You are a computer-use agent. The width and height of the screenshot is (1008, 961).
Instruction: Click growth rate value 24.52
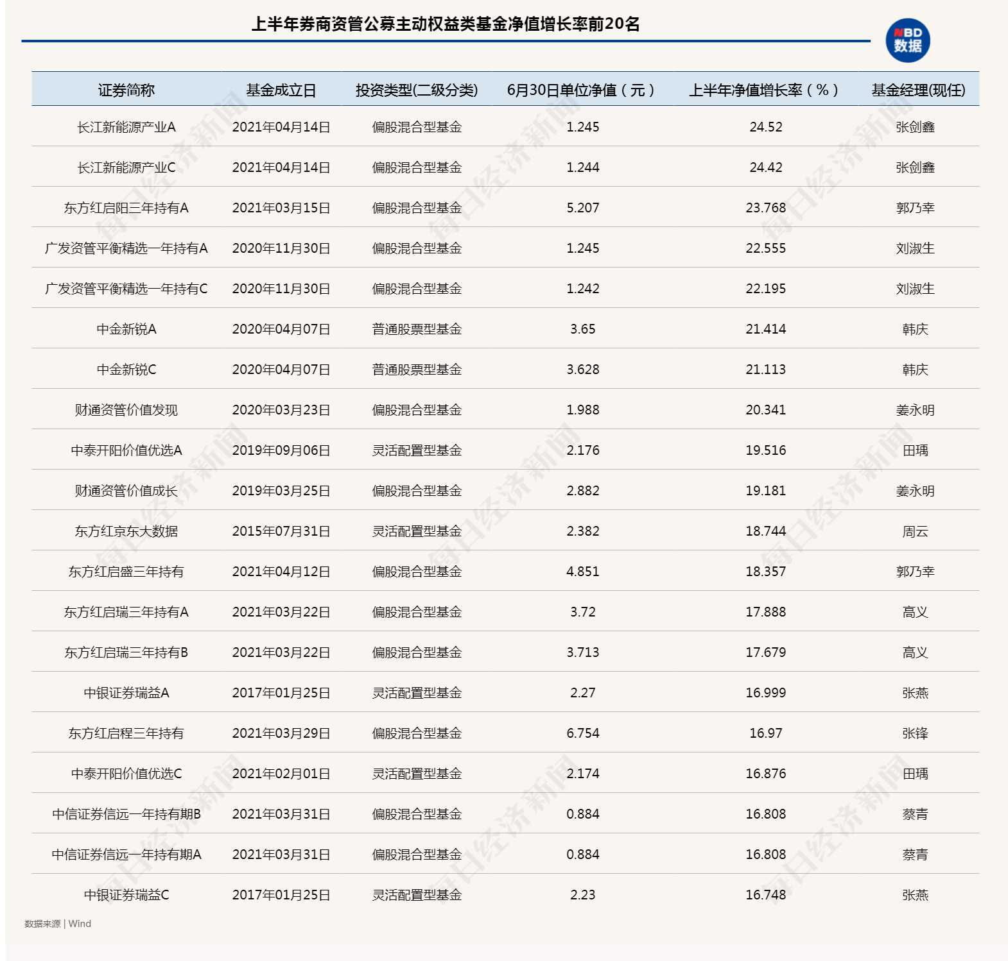(766, 127)
